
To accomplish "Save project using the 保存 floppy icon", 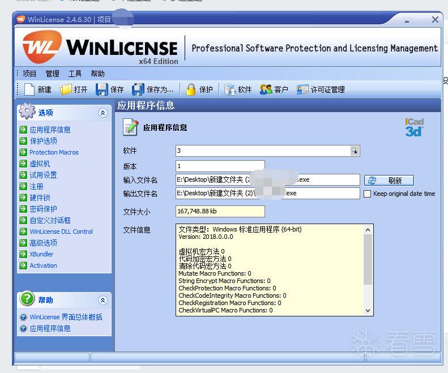I will coord(102,89).
